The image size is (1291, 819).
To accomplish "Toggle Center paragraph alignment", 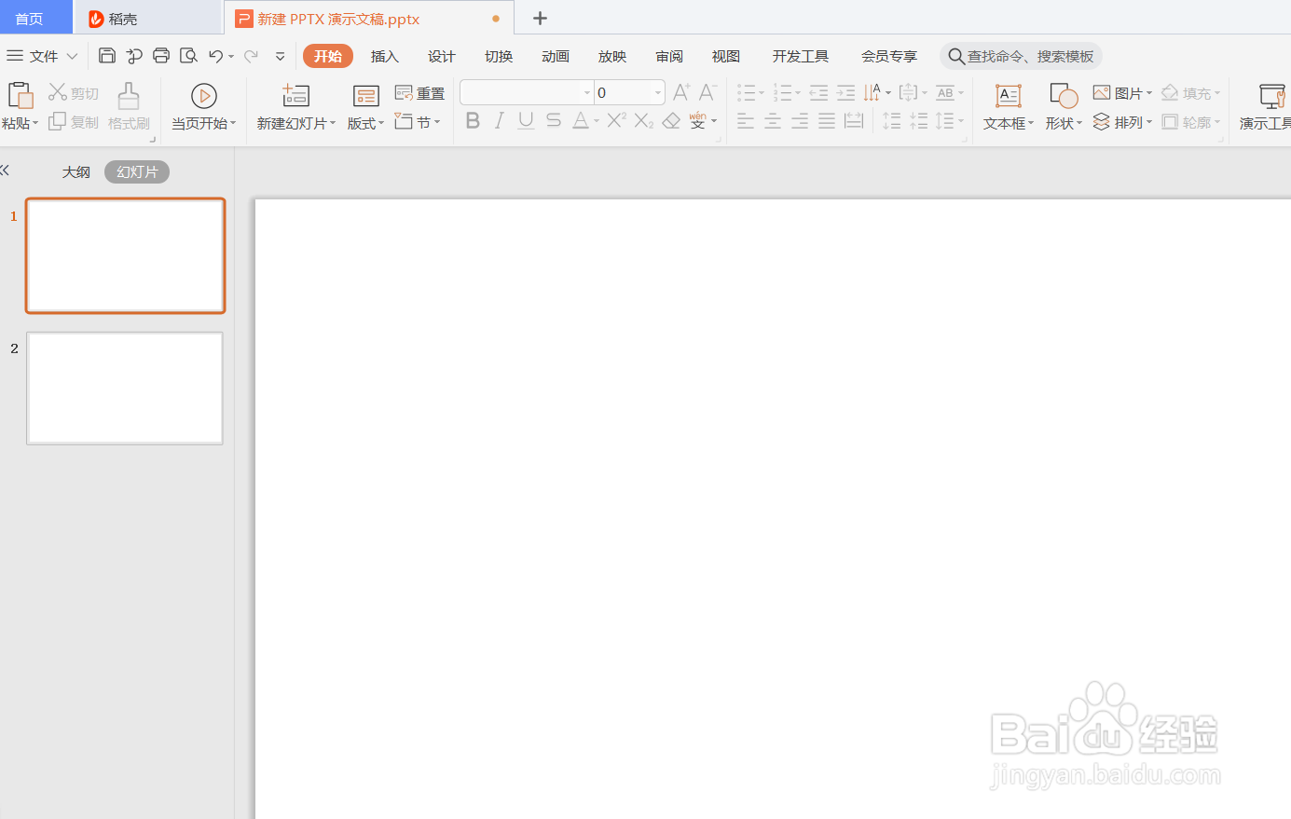I will 773,121.
